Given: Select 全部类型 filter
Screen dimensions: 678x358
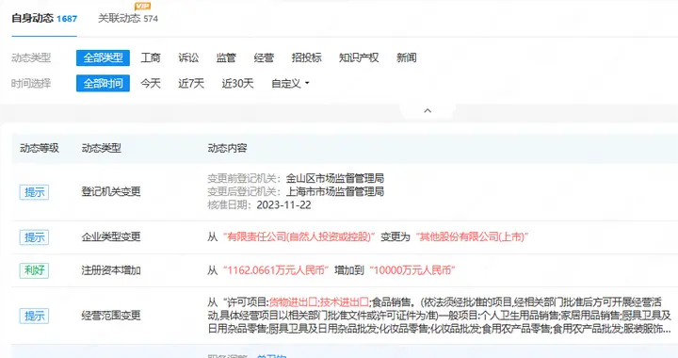Looking at the screenshot, I should 103,57.
